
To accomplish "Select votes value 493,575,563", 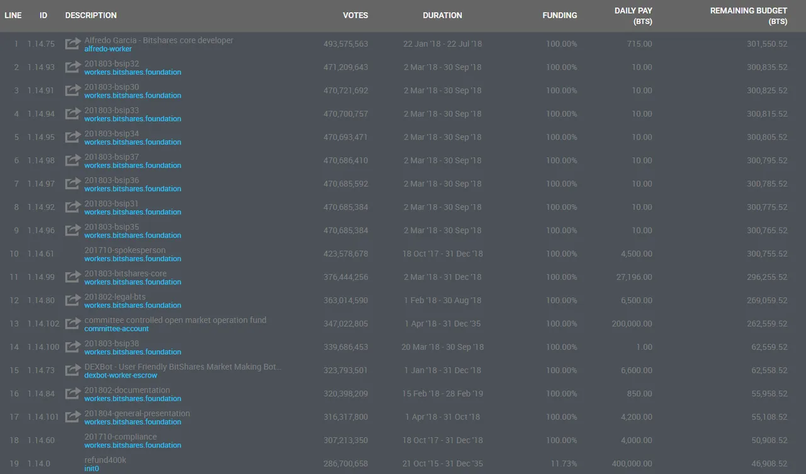I will 346,44.
